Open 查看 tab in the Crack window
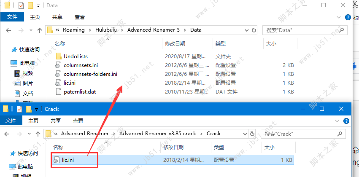The image size is (359, 177). (78, 121)
